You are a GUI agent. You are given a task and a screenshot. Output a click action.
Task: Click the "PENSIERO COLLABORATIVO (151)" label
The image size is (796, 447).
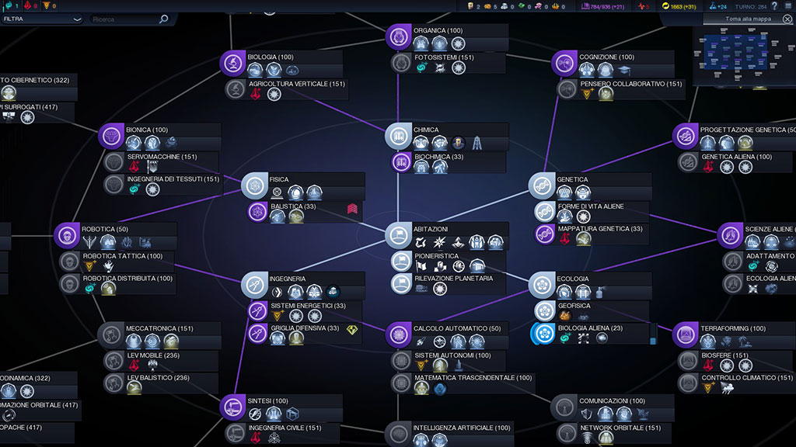(x=631, y=84)
